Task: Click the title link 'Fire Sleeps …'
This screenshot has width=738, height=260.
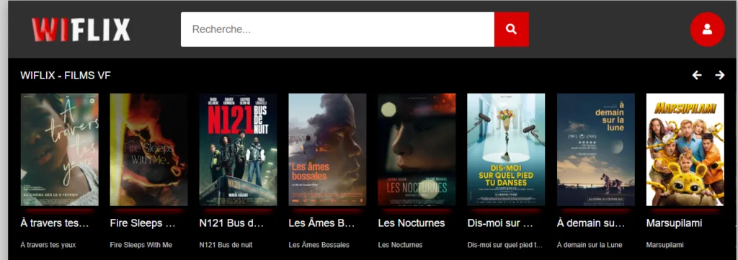Action: (143, 223)
